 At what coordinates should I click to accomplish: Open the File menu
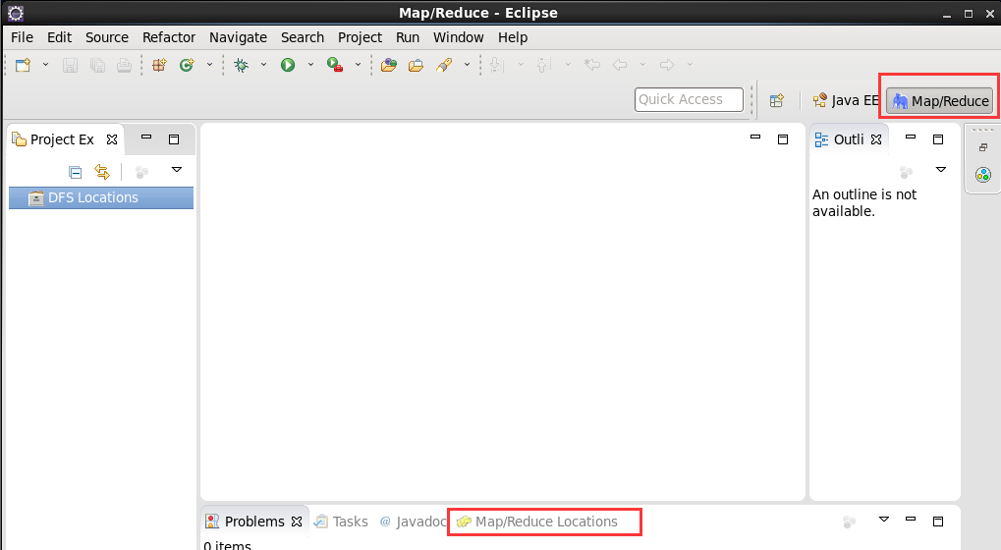pos(22,37)
